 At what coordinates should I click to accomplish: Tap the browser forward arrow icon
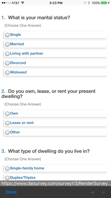pyautogui.click(x=104, y=192)
